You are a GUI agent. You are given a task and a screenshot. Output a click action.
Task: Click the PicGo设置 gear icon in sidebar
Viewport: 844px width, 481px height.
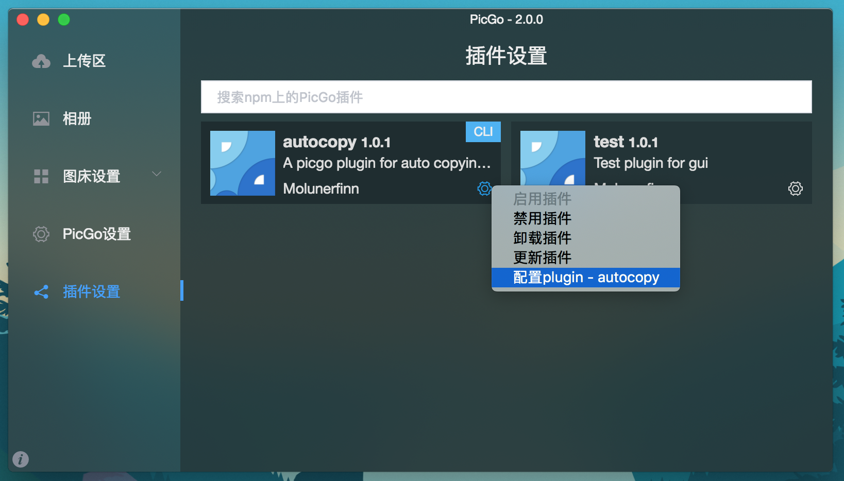[x=41, y=234]
